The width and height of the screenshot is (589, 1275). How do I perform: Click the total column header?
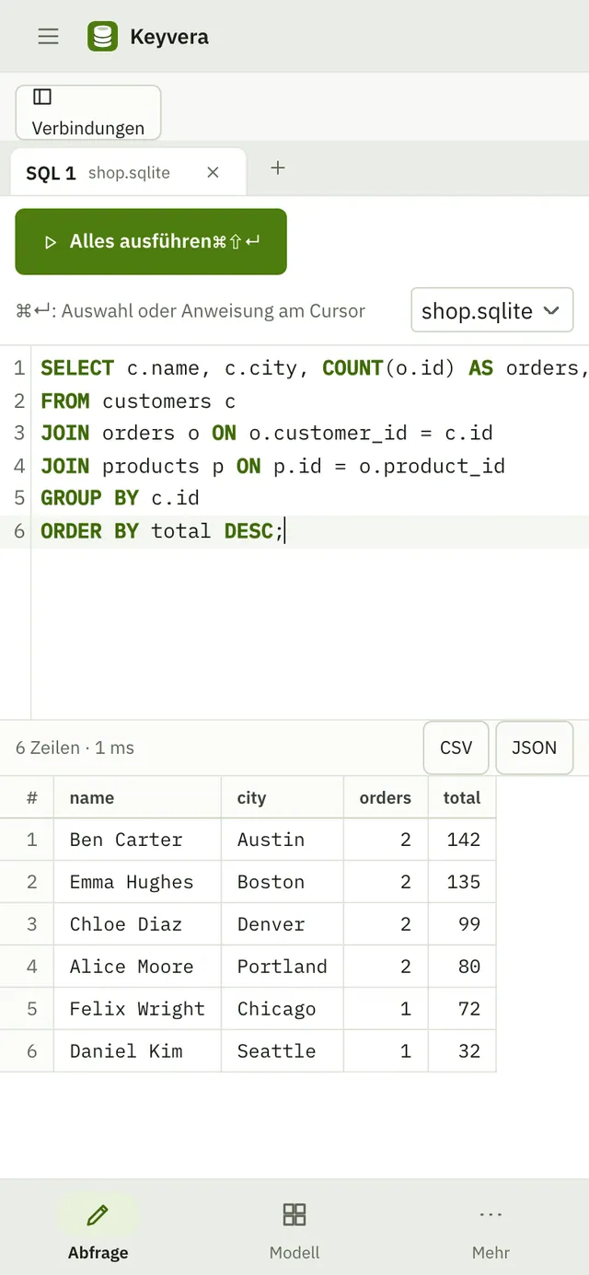pyautogui.click(x=462, y=797)
